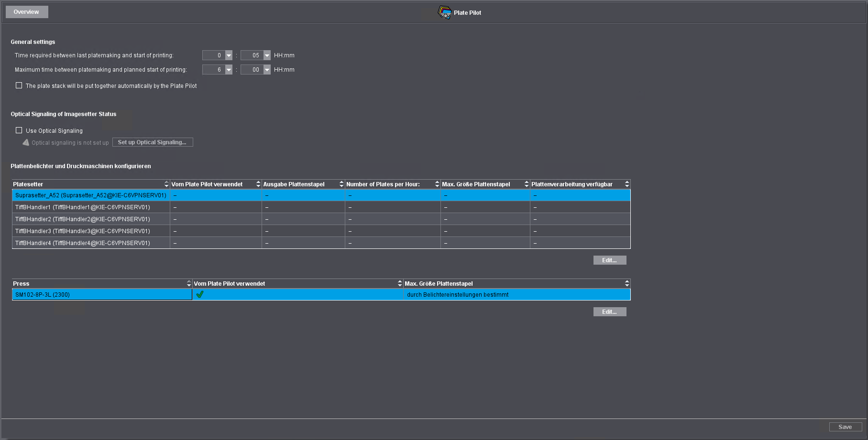Viewport: 868px width, 440px height.
Task: Select the Suprasetter_A52 platesetter row
Action: click(91, 195)
